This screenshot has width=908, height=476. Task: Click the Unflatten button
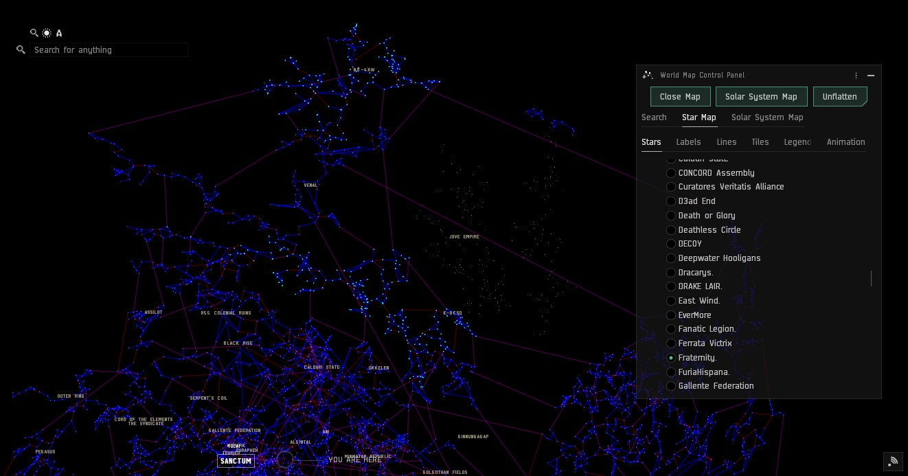point(840,97)
